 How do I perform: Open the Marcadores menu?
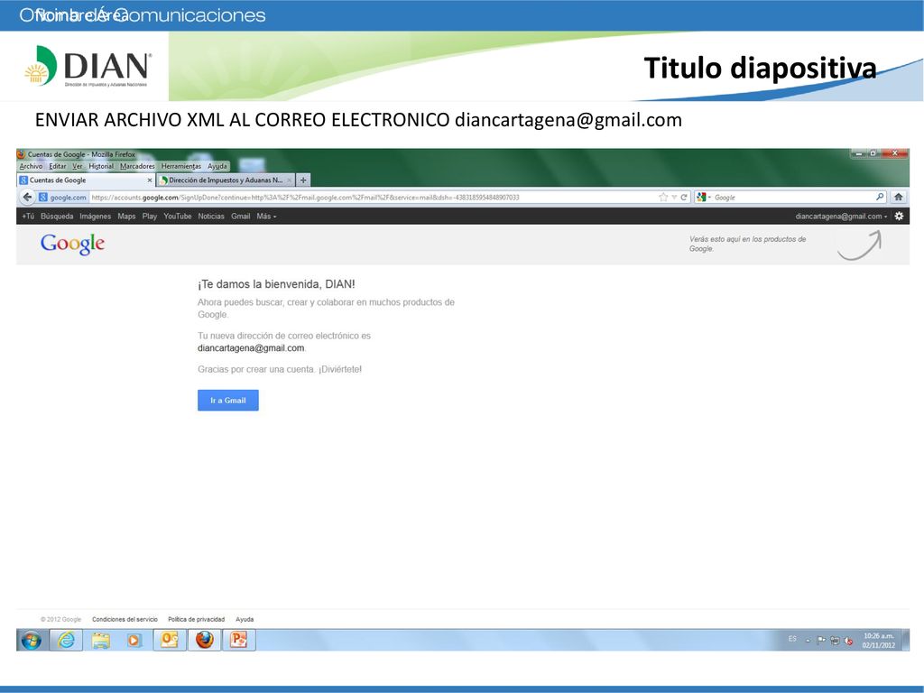click(137, 166)
